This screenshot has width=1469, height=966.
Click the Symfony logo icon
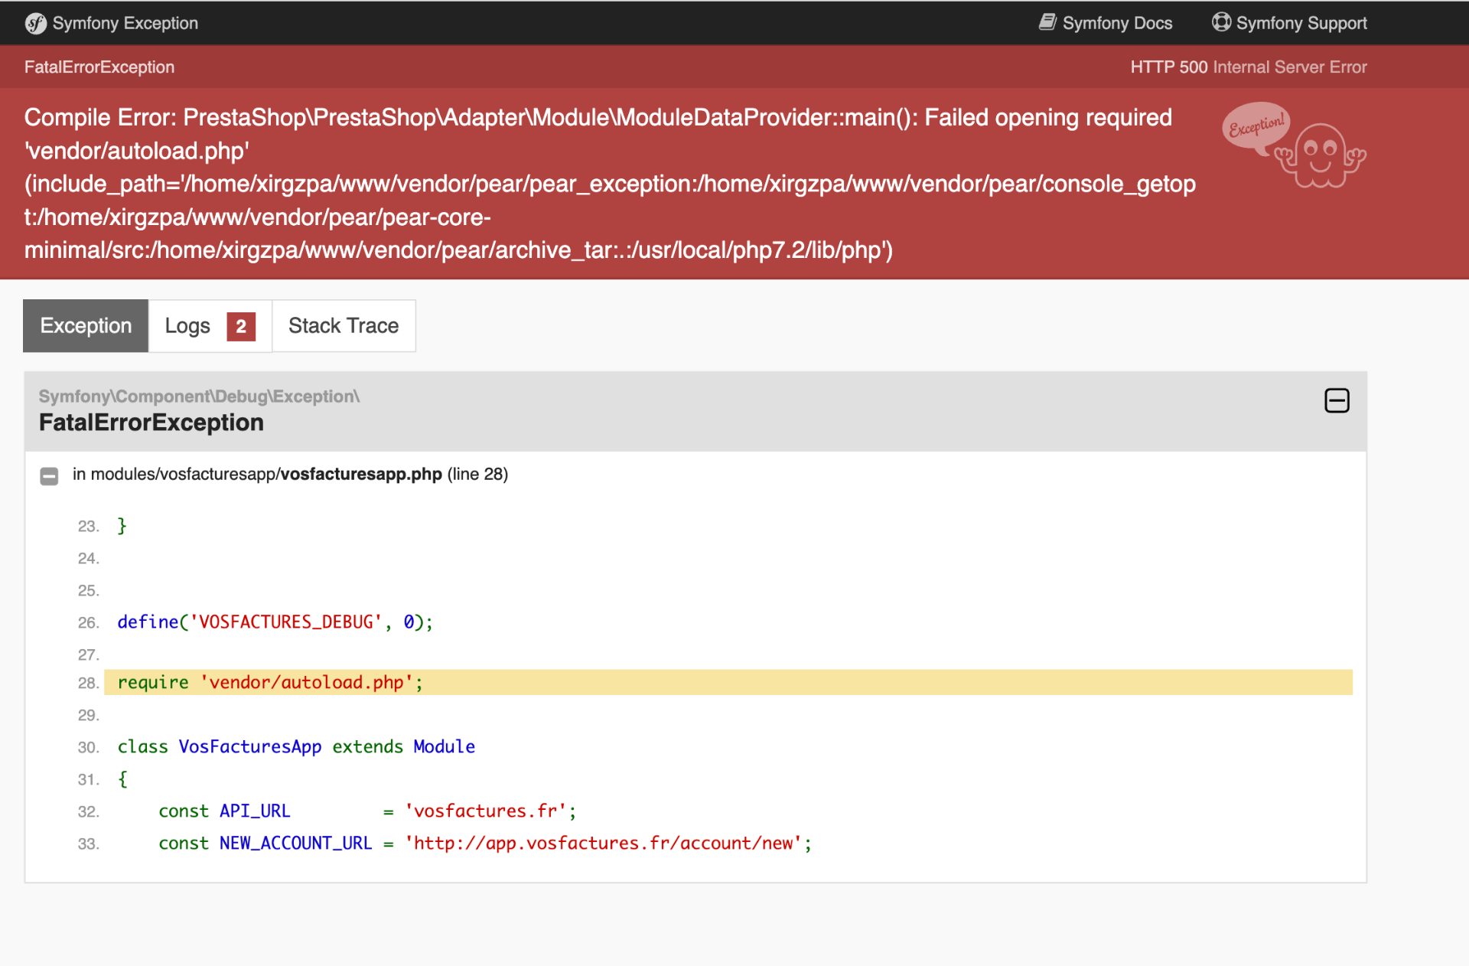click(x=35, y=24)
